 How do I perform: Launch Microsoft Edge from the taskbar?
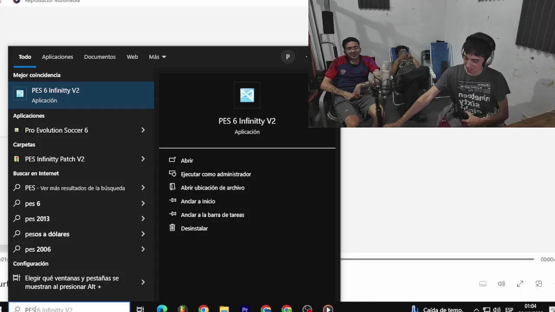(162, 309)
